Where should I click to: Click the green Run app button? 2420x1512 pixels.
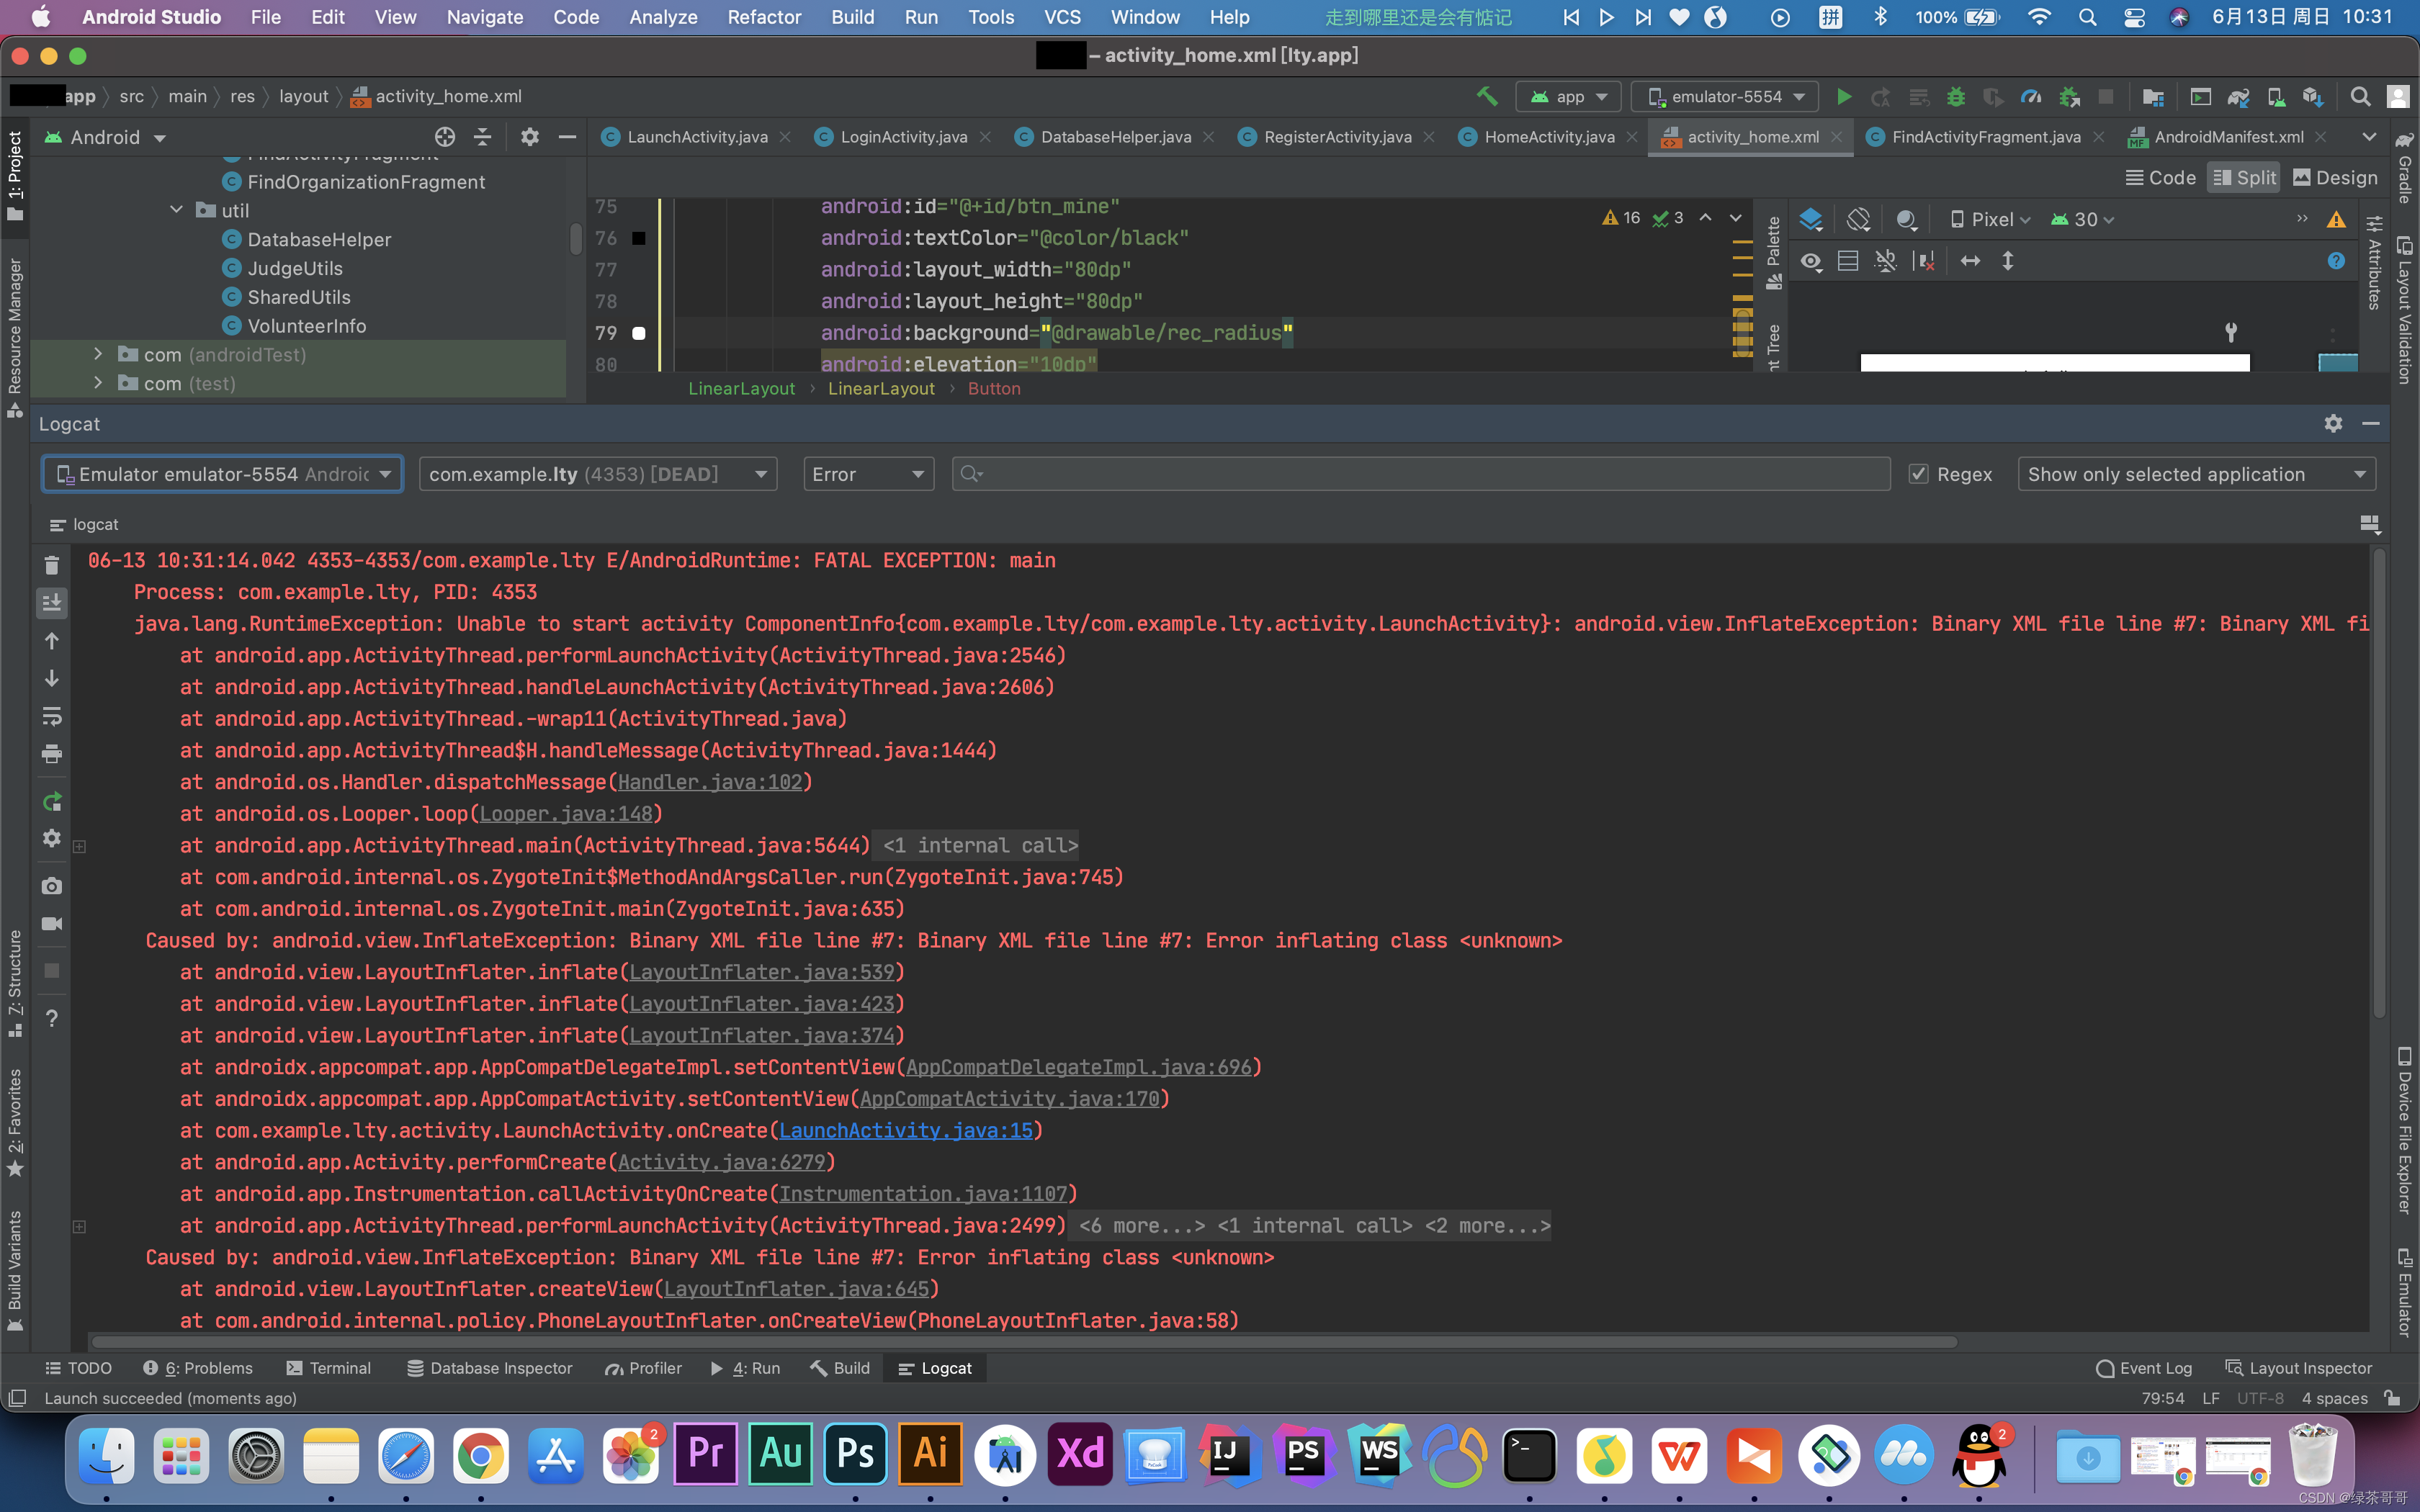(x=1843, y=97)
